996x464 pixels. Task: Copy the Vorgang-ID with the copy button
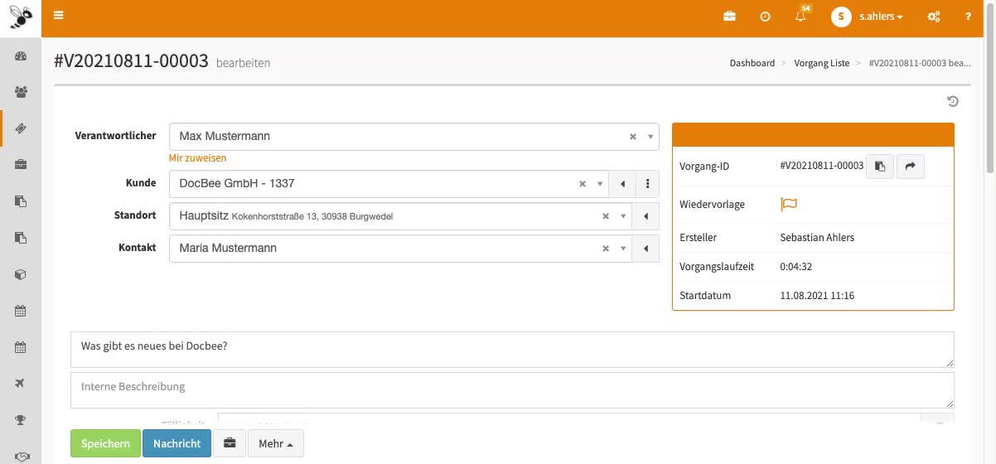[880, 167]
